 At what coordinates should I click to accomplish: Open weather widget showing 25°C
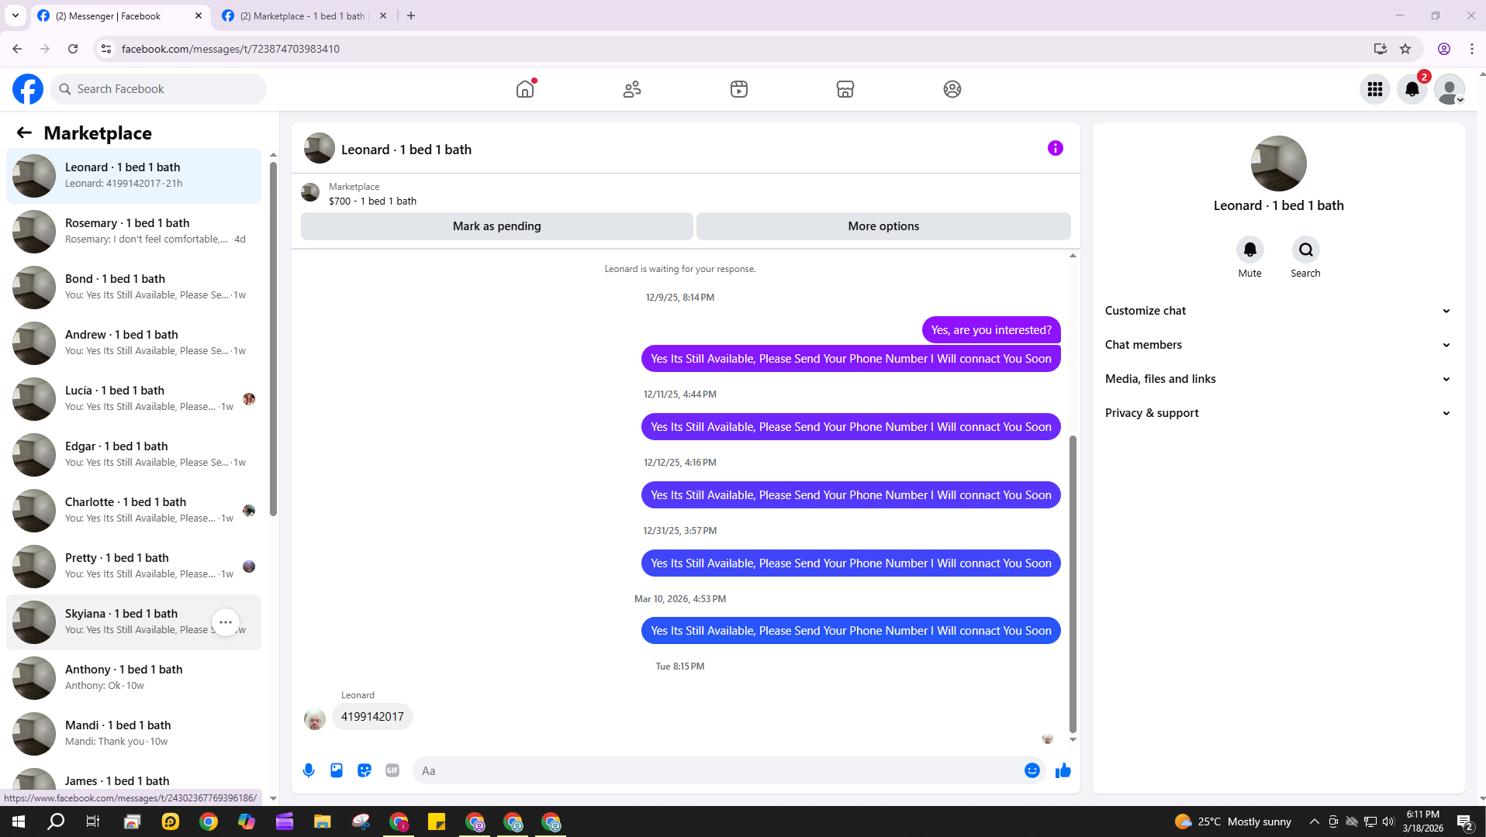[x=1233, y=821]
